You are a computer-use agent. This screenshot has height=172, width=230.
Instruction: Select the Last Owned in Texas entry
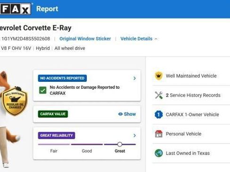[188, 153]
